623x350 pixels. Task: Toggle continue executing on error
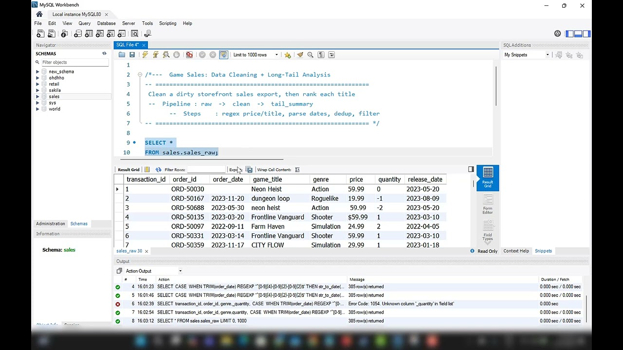pos(189,55)
